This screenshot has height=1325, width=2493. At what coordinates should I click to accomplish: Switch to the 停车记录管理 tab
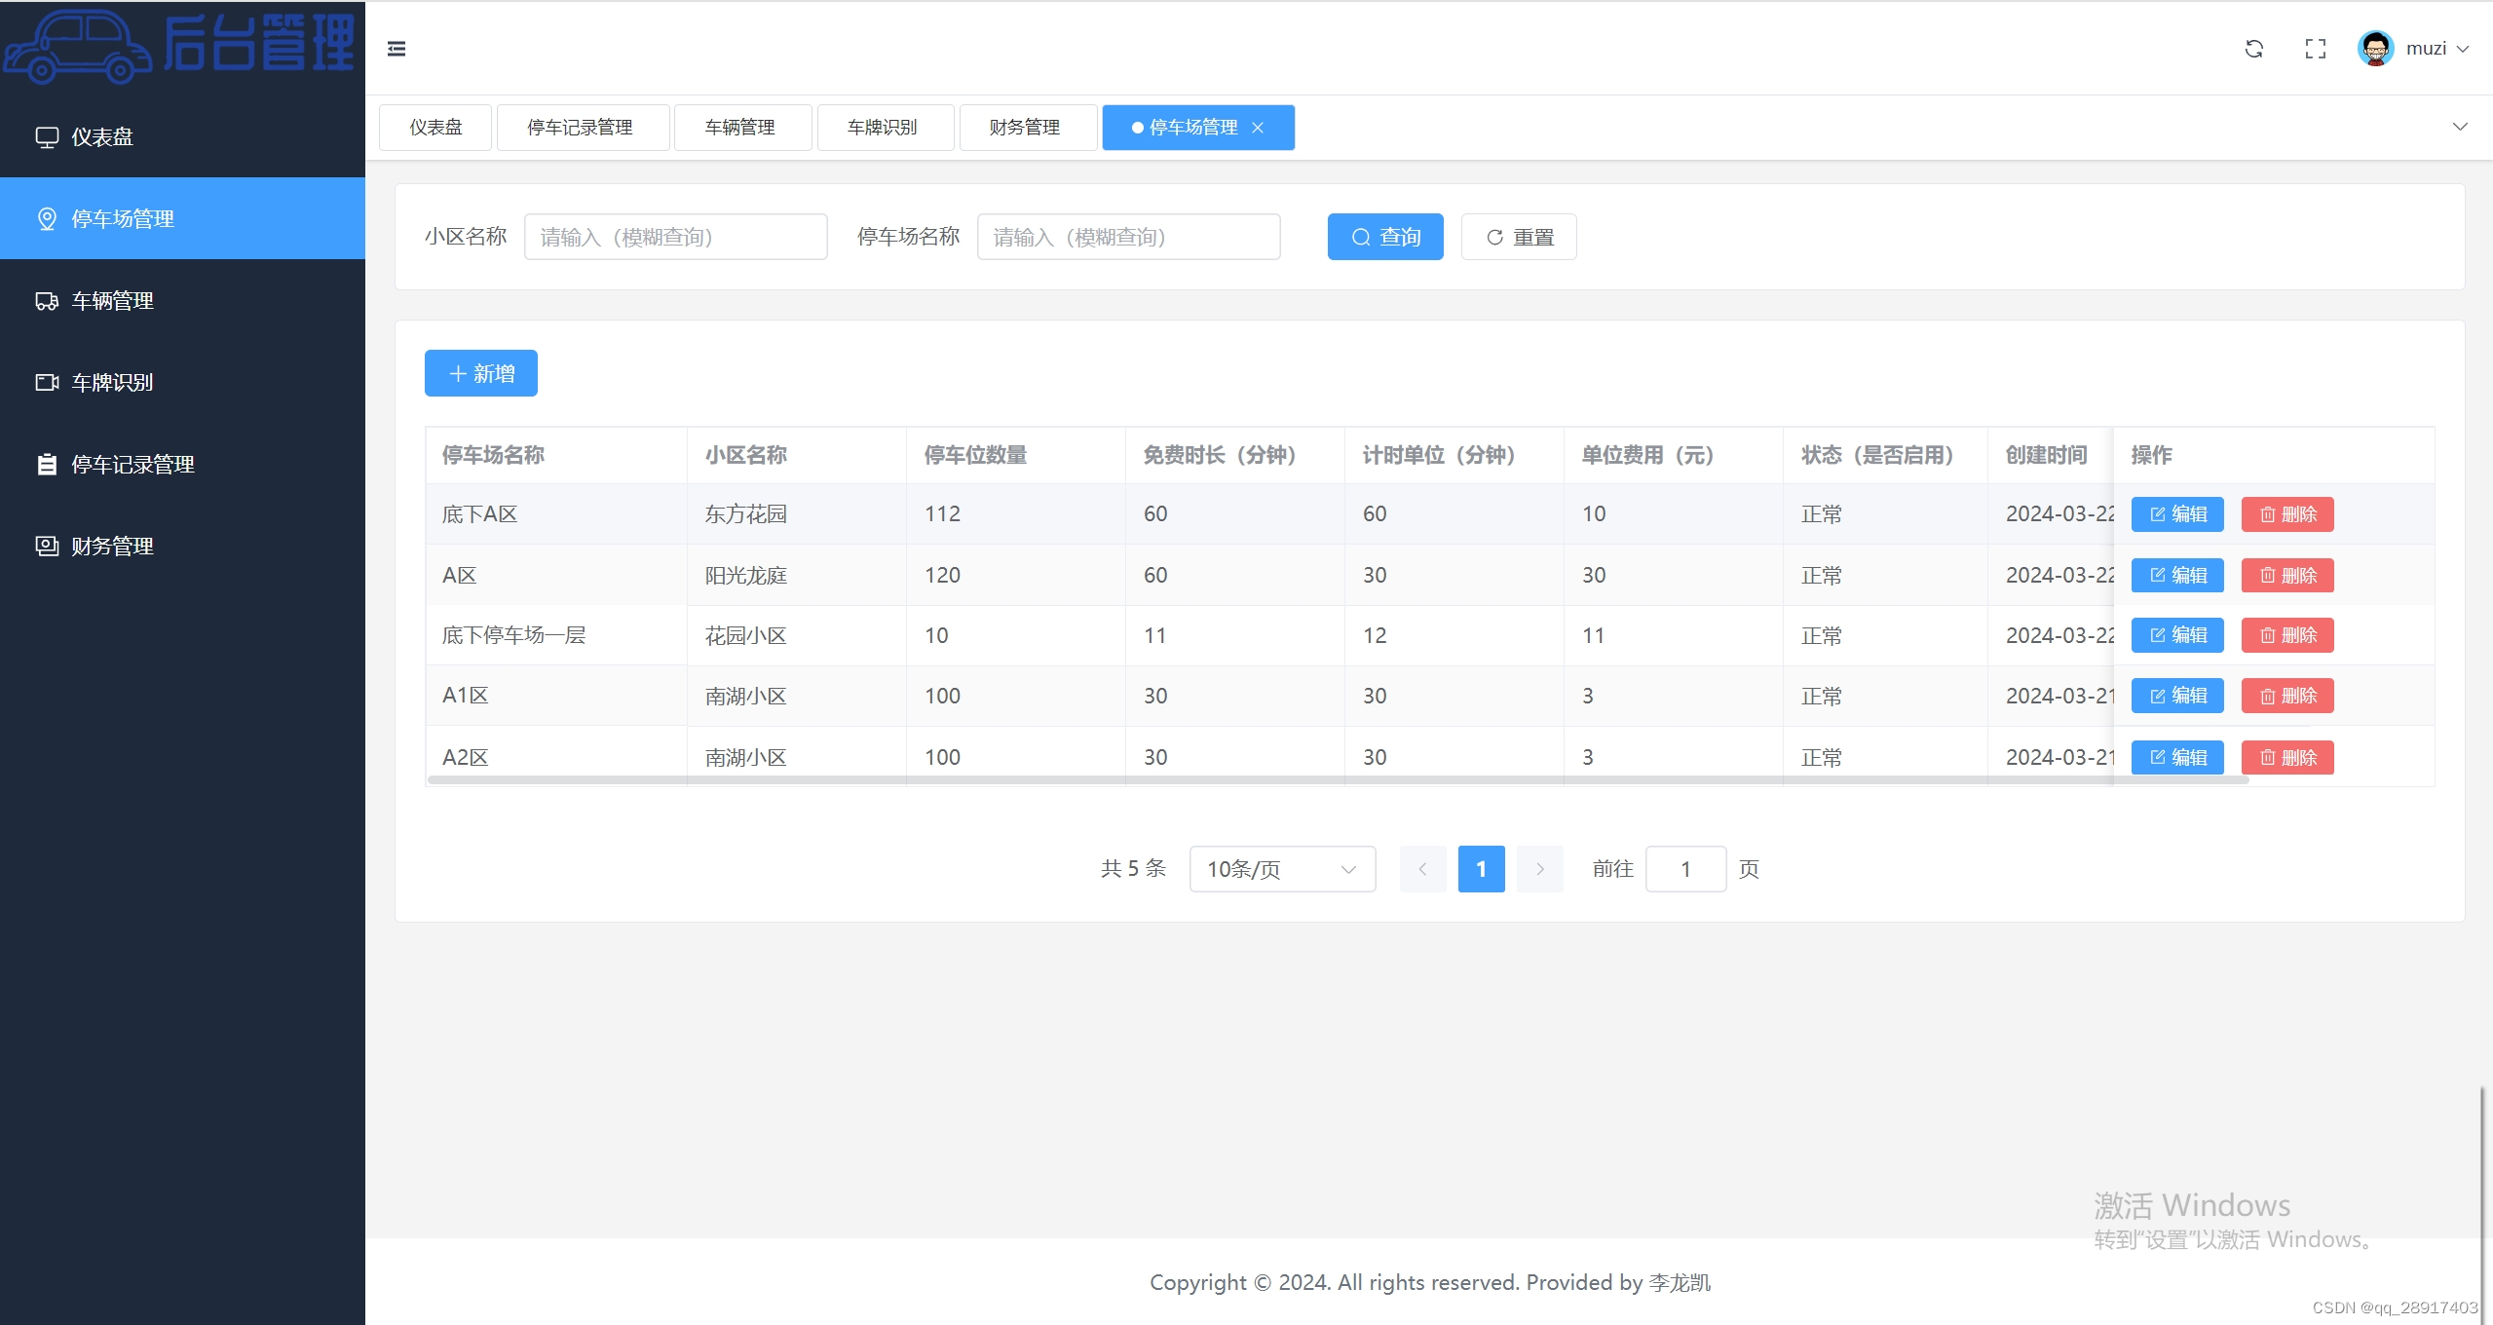[x=581, y=128]
